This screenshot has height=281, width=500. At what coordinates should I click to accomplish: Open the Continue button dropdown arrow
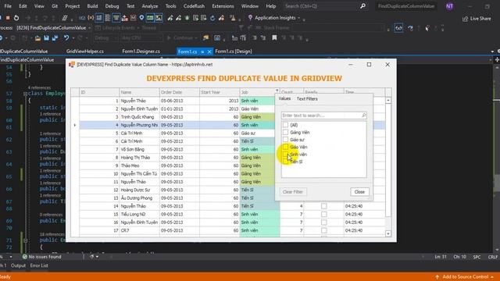point(196,38)
